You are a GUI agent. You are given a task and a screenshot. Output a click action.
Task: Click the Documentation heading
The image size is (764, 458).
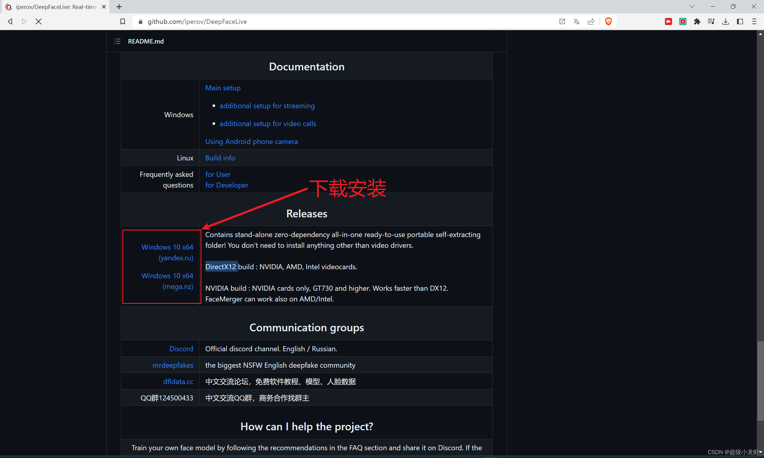click(307, 67)
